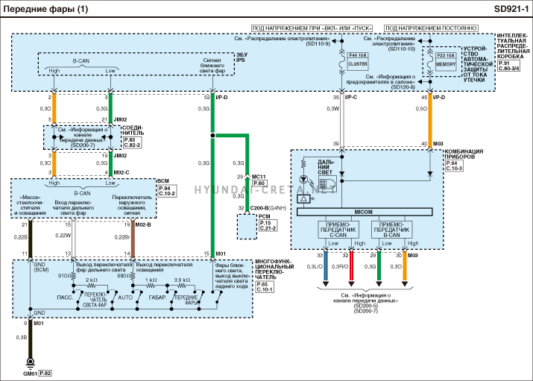Select the MICOM block
Screen dimensions: 533x381
pyautogui.click(x=365, y=212)
